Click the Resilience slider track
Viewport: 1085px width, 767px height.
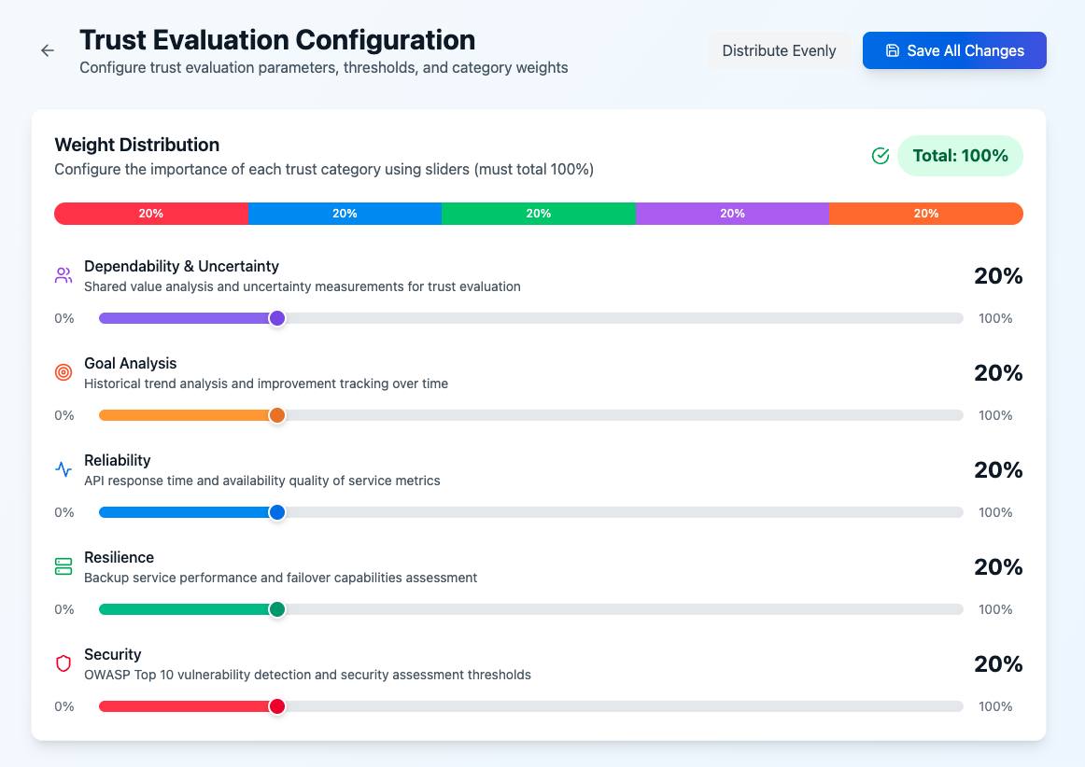(x=560, y=609)
